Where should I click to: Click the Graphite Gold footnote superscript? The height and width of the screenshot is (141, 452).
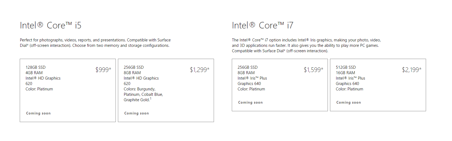[x=151, y=99]
